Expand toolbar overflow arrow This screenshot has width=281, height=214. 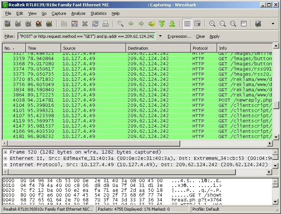tap(273, 24)
